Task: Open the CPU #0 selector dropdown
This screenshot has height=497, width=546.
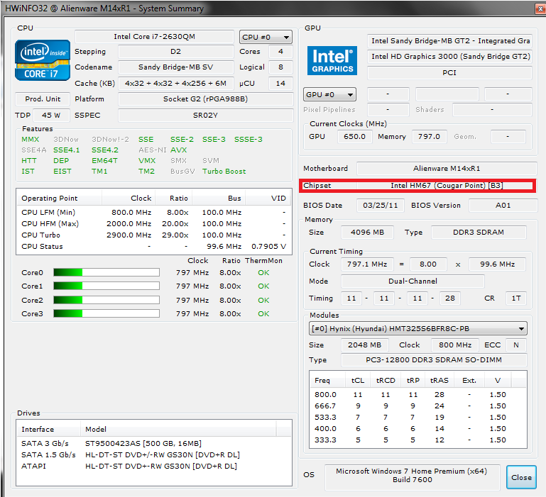Action: pos(266,37)
